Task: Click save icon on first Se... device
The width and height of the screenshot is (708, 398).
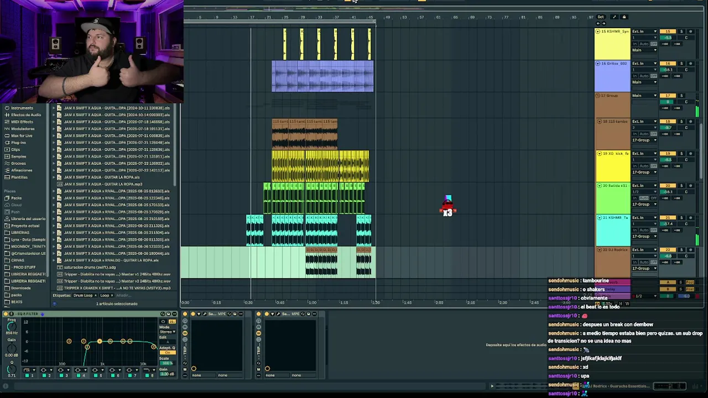Action: 235,314
